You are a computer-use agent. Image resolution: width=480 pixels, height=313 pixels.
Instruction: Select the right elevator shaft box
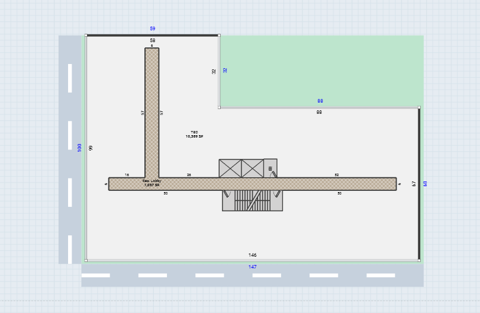click(x=252, y=168)
